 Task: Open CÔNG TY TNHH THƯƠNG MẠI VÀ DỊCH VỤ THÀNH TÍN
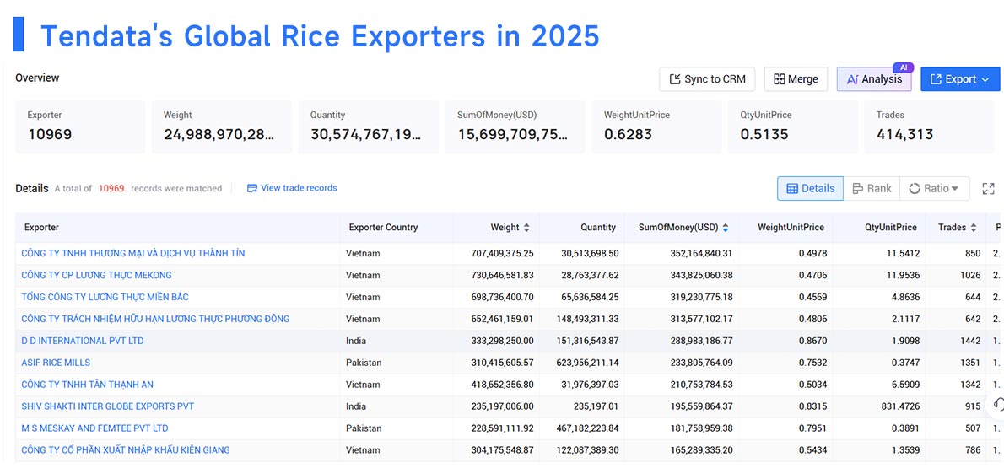point(133,254)
